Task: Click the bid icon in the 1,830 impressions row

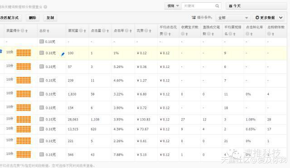Action: point(42,94)
